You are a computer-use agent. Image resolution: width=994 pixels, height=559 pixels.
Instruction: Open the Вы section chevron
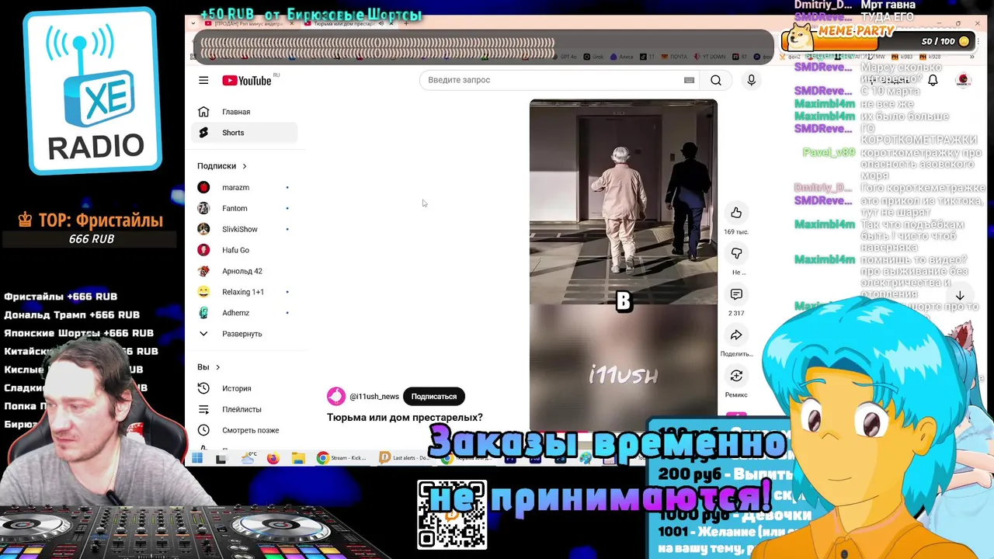click(x=217, y=367)
